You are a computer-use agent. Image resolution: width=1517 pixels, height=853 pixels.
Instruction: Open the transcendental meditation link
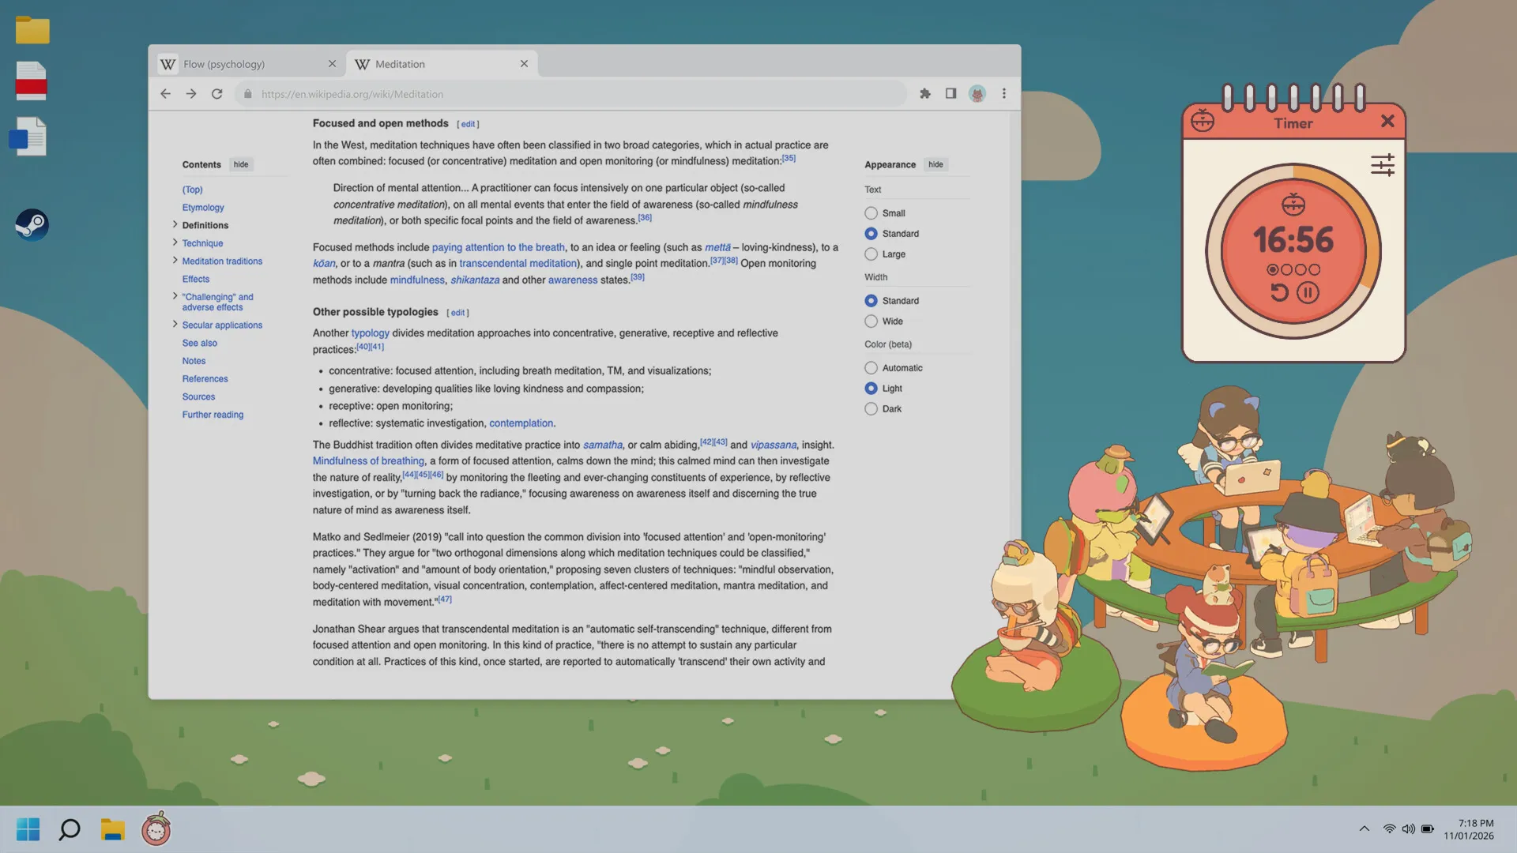pos(518,263)
